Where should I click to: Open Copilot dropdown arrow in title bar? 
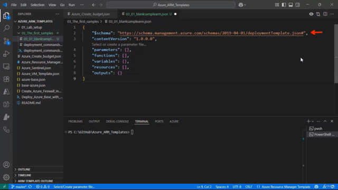coord(245,5)
